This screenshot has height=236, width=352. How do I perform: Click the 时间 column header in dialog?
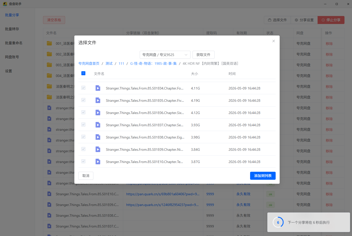[232, 74]
